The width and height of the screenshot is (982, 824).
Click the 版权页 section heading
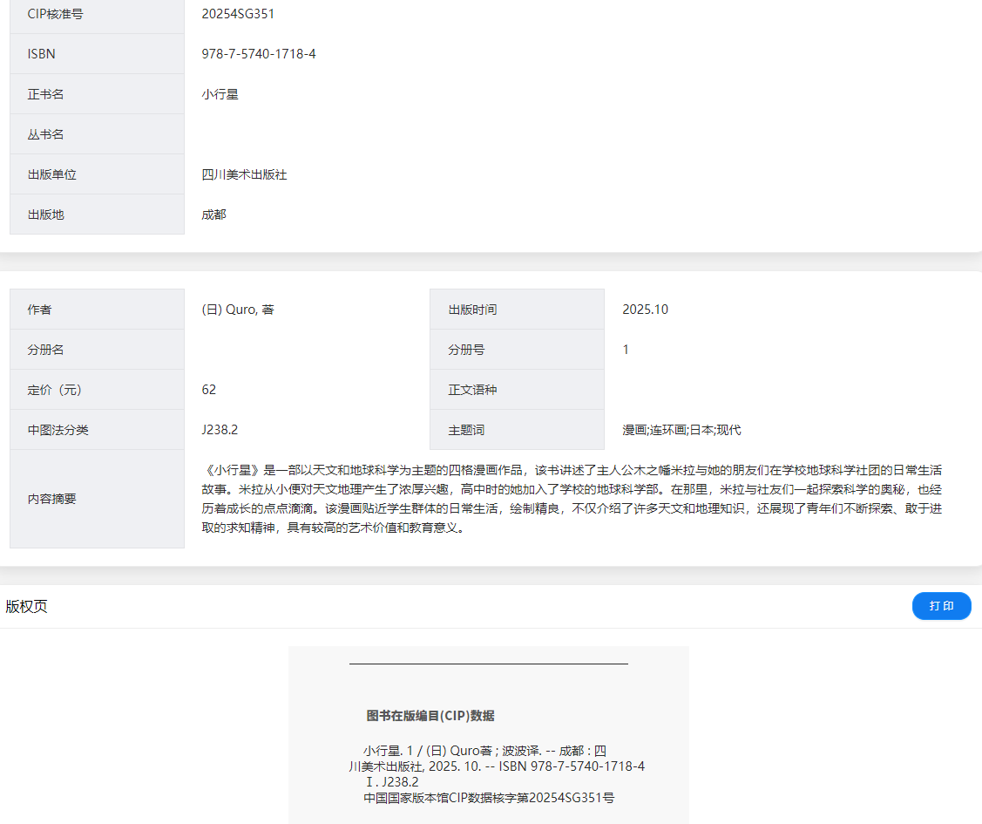pos(27,607)
